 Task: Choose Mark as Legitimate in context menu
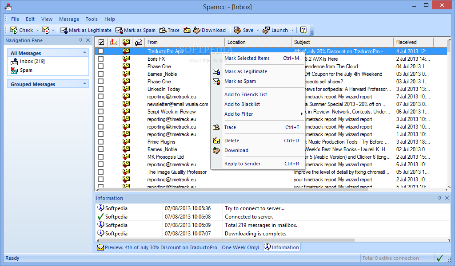pyautogui.click(x=258, y=71)
